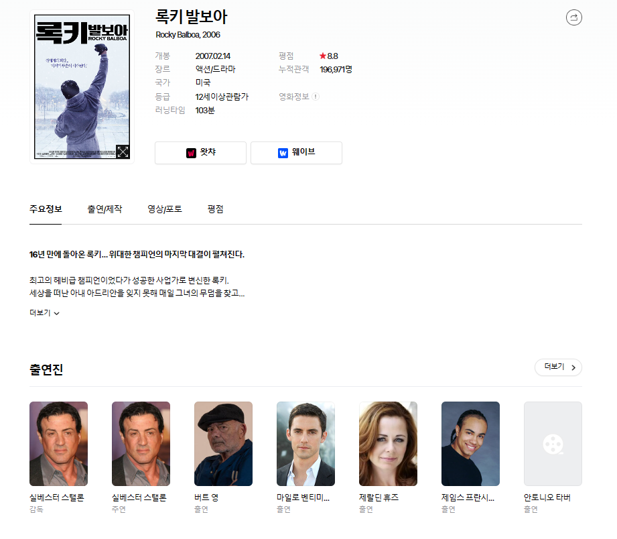
Task: Select 버트 영 cast photo
Action: tap(223, 443)
